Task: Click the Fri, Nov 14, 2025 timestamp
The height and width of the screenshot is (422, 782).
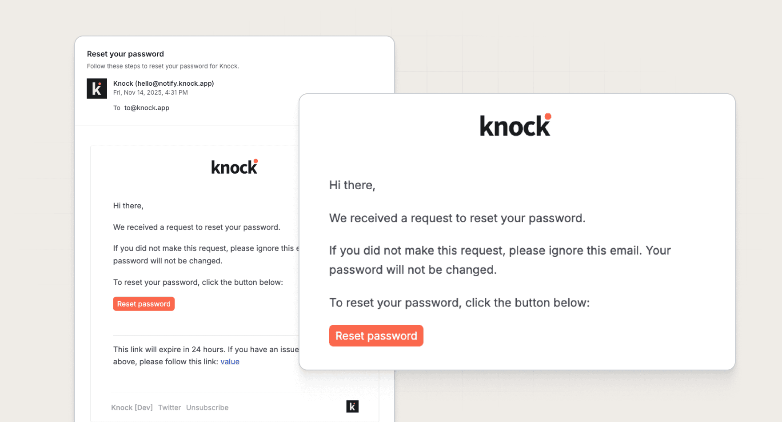Action: 150,92
